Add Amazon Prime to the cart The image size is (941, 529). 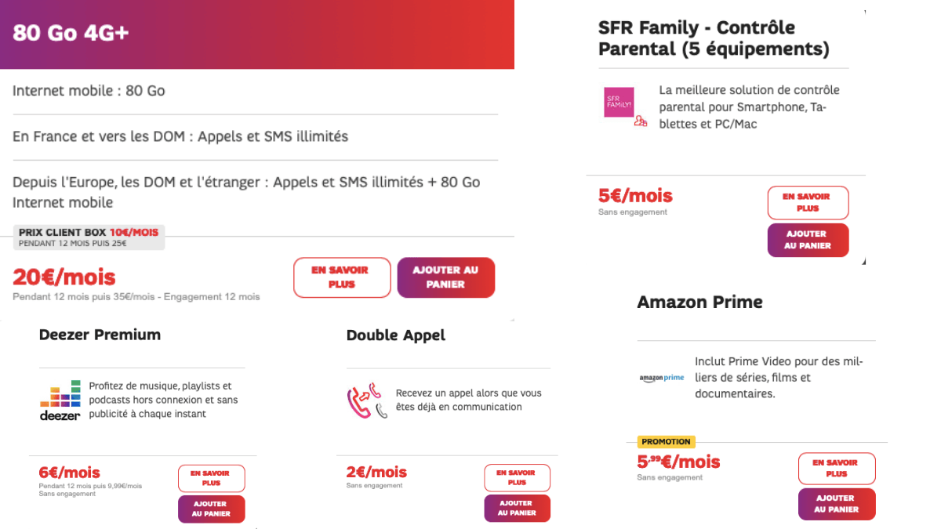(x=837, y=504)
